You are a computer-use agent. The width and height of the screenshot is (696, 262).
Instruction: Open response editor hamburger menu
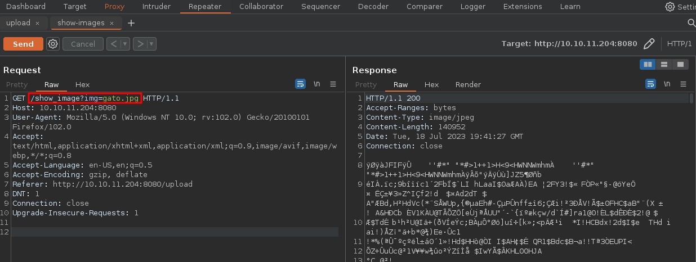[x=683, y=84]
